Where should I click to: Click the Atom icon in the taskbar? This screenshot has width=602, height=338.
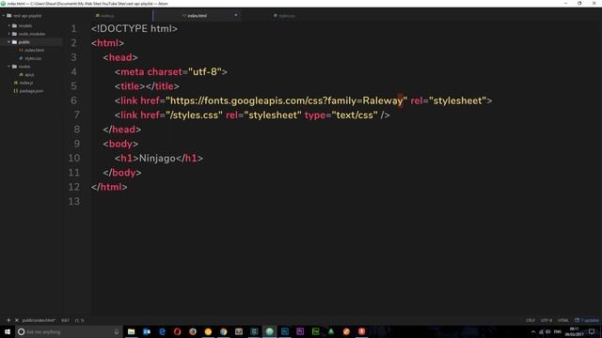(x=270, y=331)
